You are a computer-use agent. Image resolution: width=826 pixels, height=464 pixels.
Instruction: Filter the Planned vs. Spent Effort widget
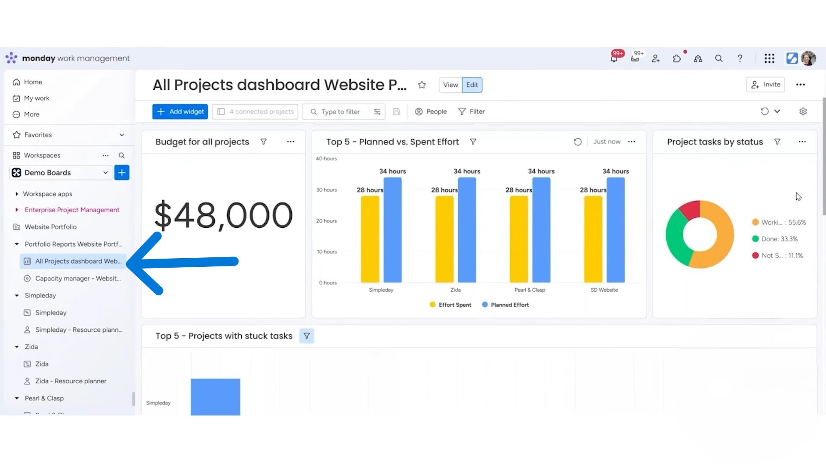[473, 142]
